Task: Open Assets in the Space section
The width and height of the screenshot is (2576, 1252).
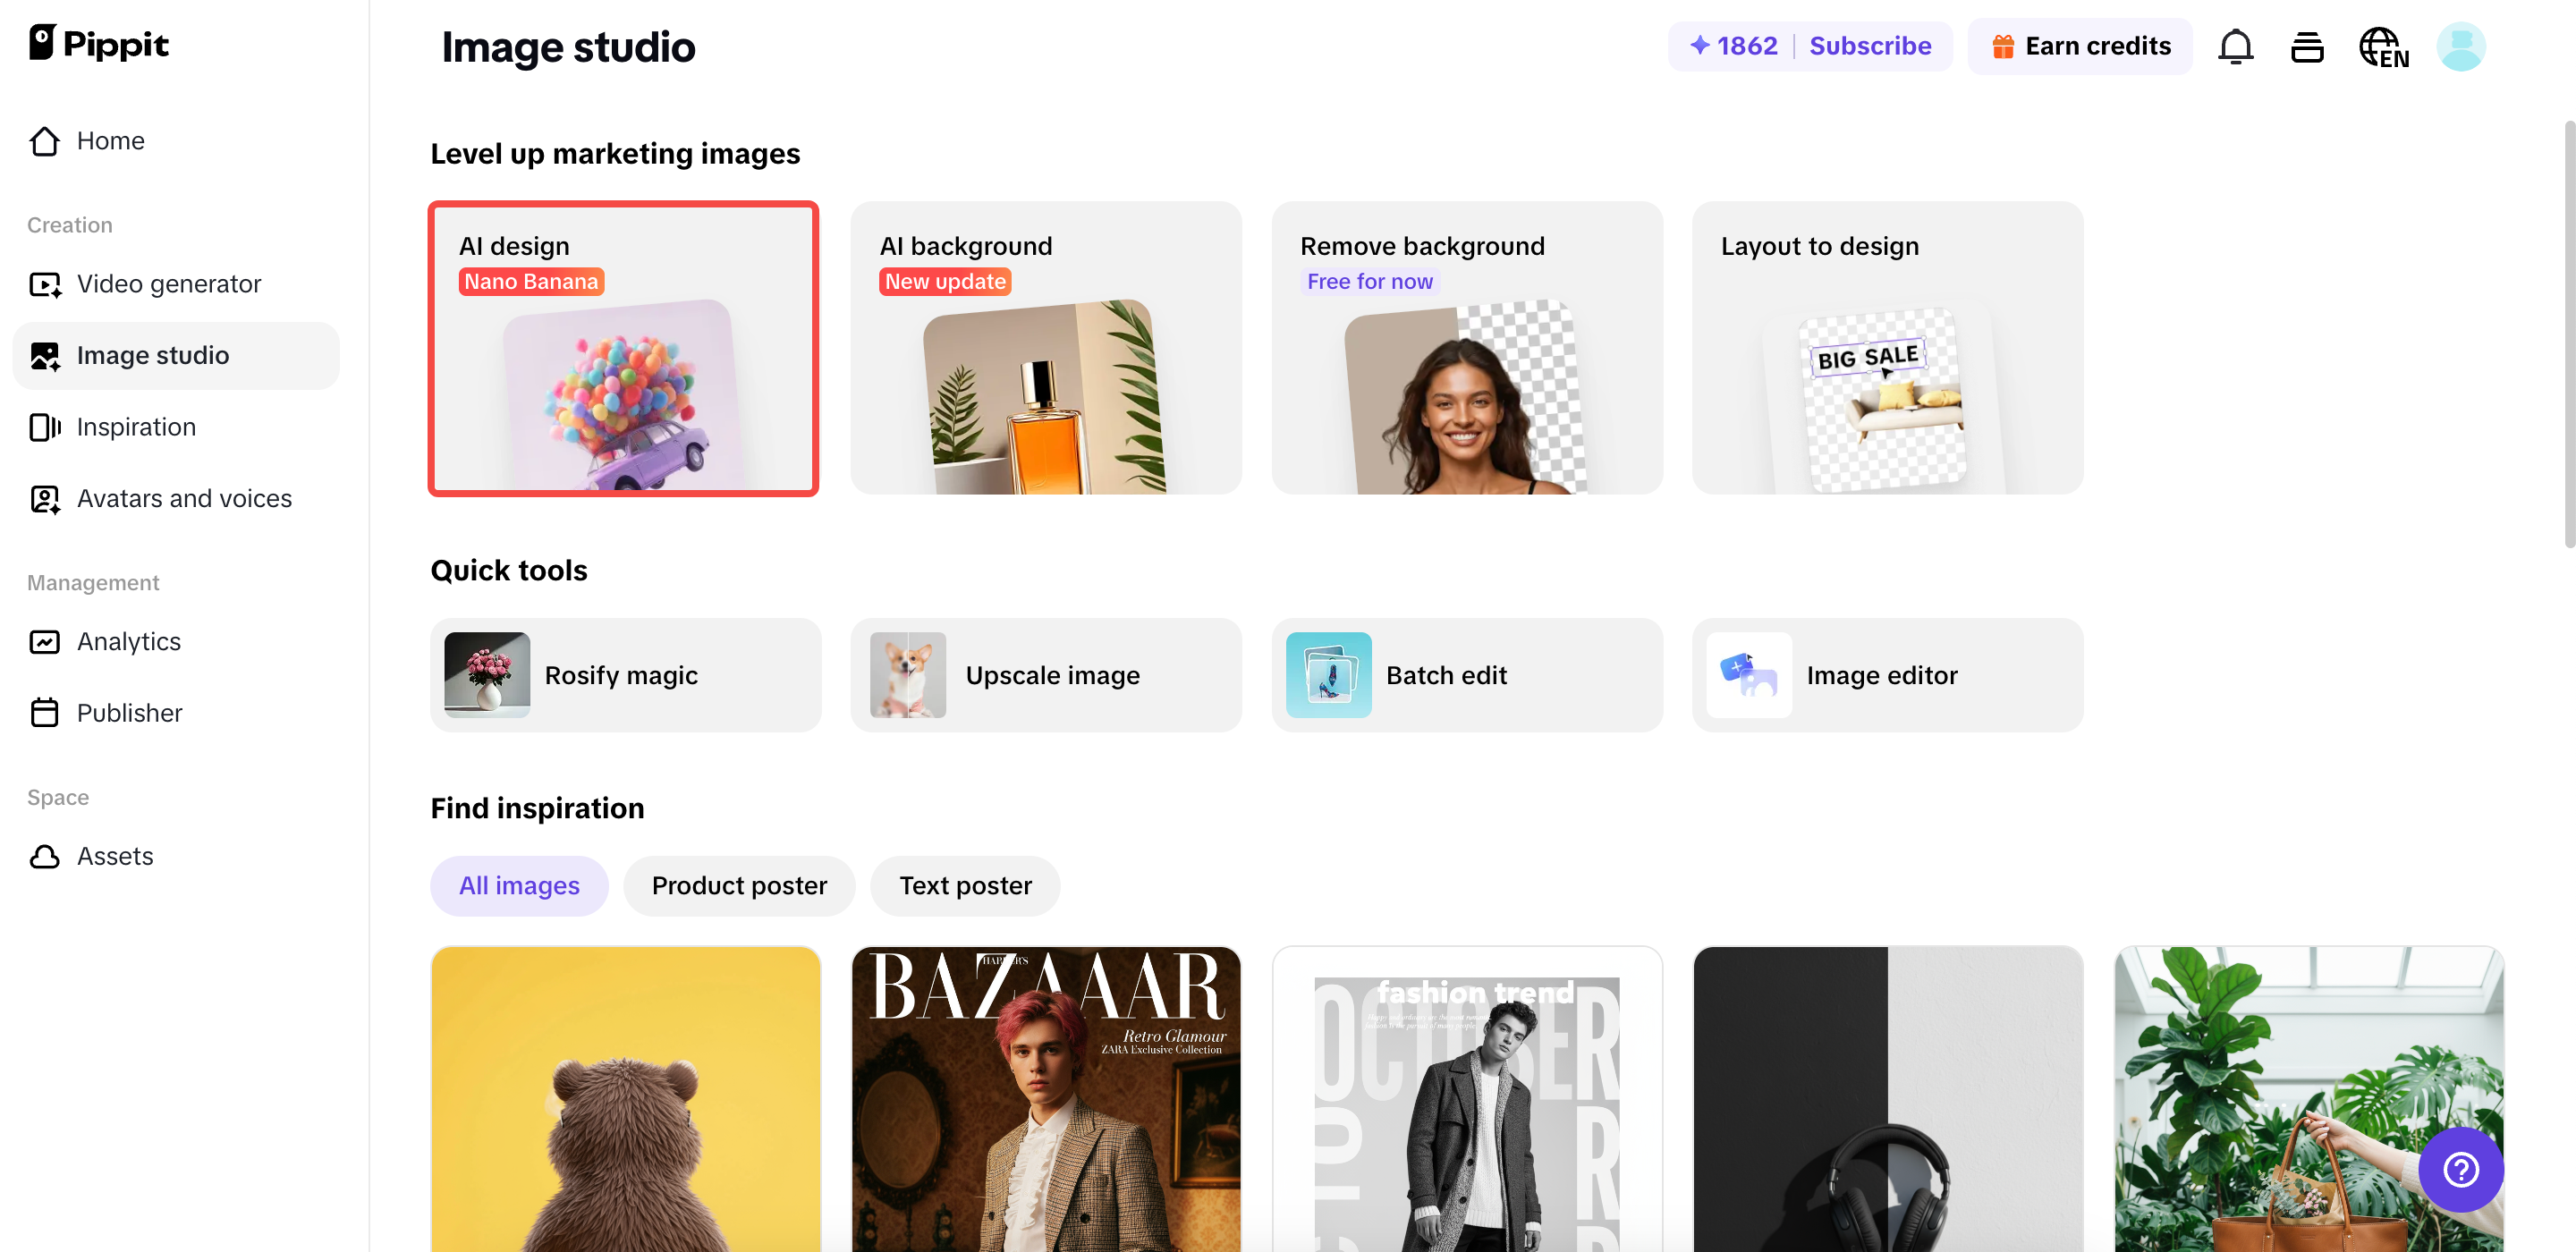Action: pos(115,856)
